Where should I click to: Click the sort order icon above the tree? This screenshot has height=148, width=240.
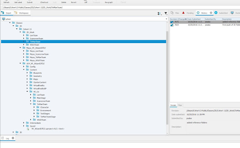(159, 13)
